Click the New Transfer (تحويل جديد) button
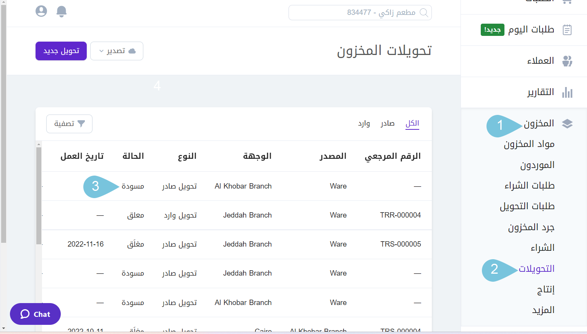Screen dimensions: 587x334 61,51
